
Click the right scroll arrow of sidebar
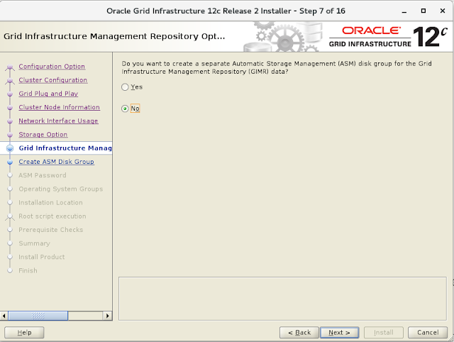click(x=107, y=316)
